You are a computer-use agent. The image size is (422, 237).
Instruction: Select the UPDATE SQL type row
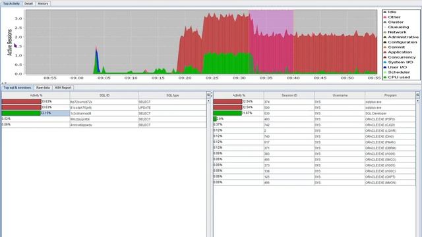coord(104,107)
